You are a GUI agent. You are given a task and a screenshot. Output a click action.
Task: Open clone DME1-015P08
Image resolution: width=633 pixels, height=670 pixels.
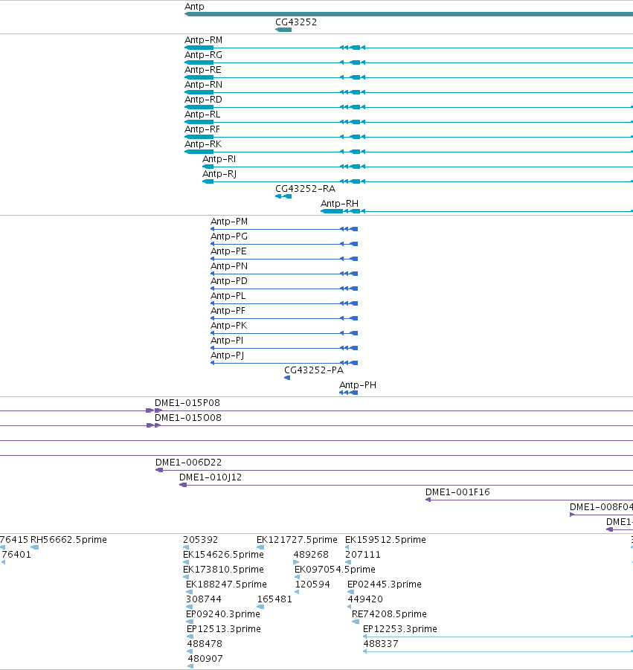point(187,403)
